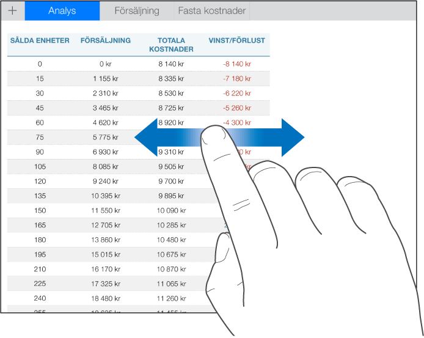Select the cell showing 10 285 kr
Image resolution: width=424 pixels, height=338 pixels.
[x=171, y=225]
